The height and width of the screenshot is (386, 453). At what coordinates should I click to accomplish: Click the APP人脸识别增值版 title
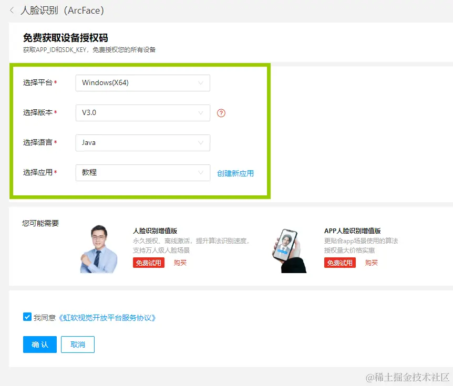(353, 231)
